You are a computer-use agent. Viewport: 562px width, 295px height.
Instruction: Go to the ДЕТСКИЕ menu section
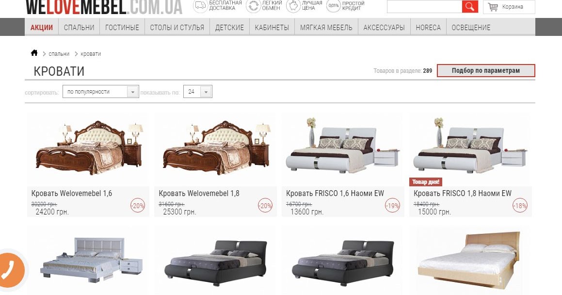pos(229,27)
